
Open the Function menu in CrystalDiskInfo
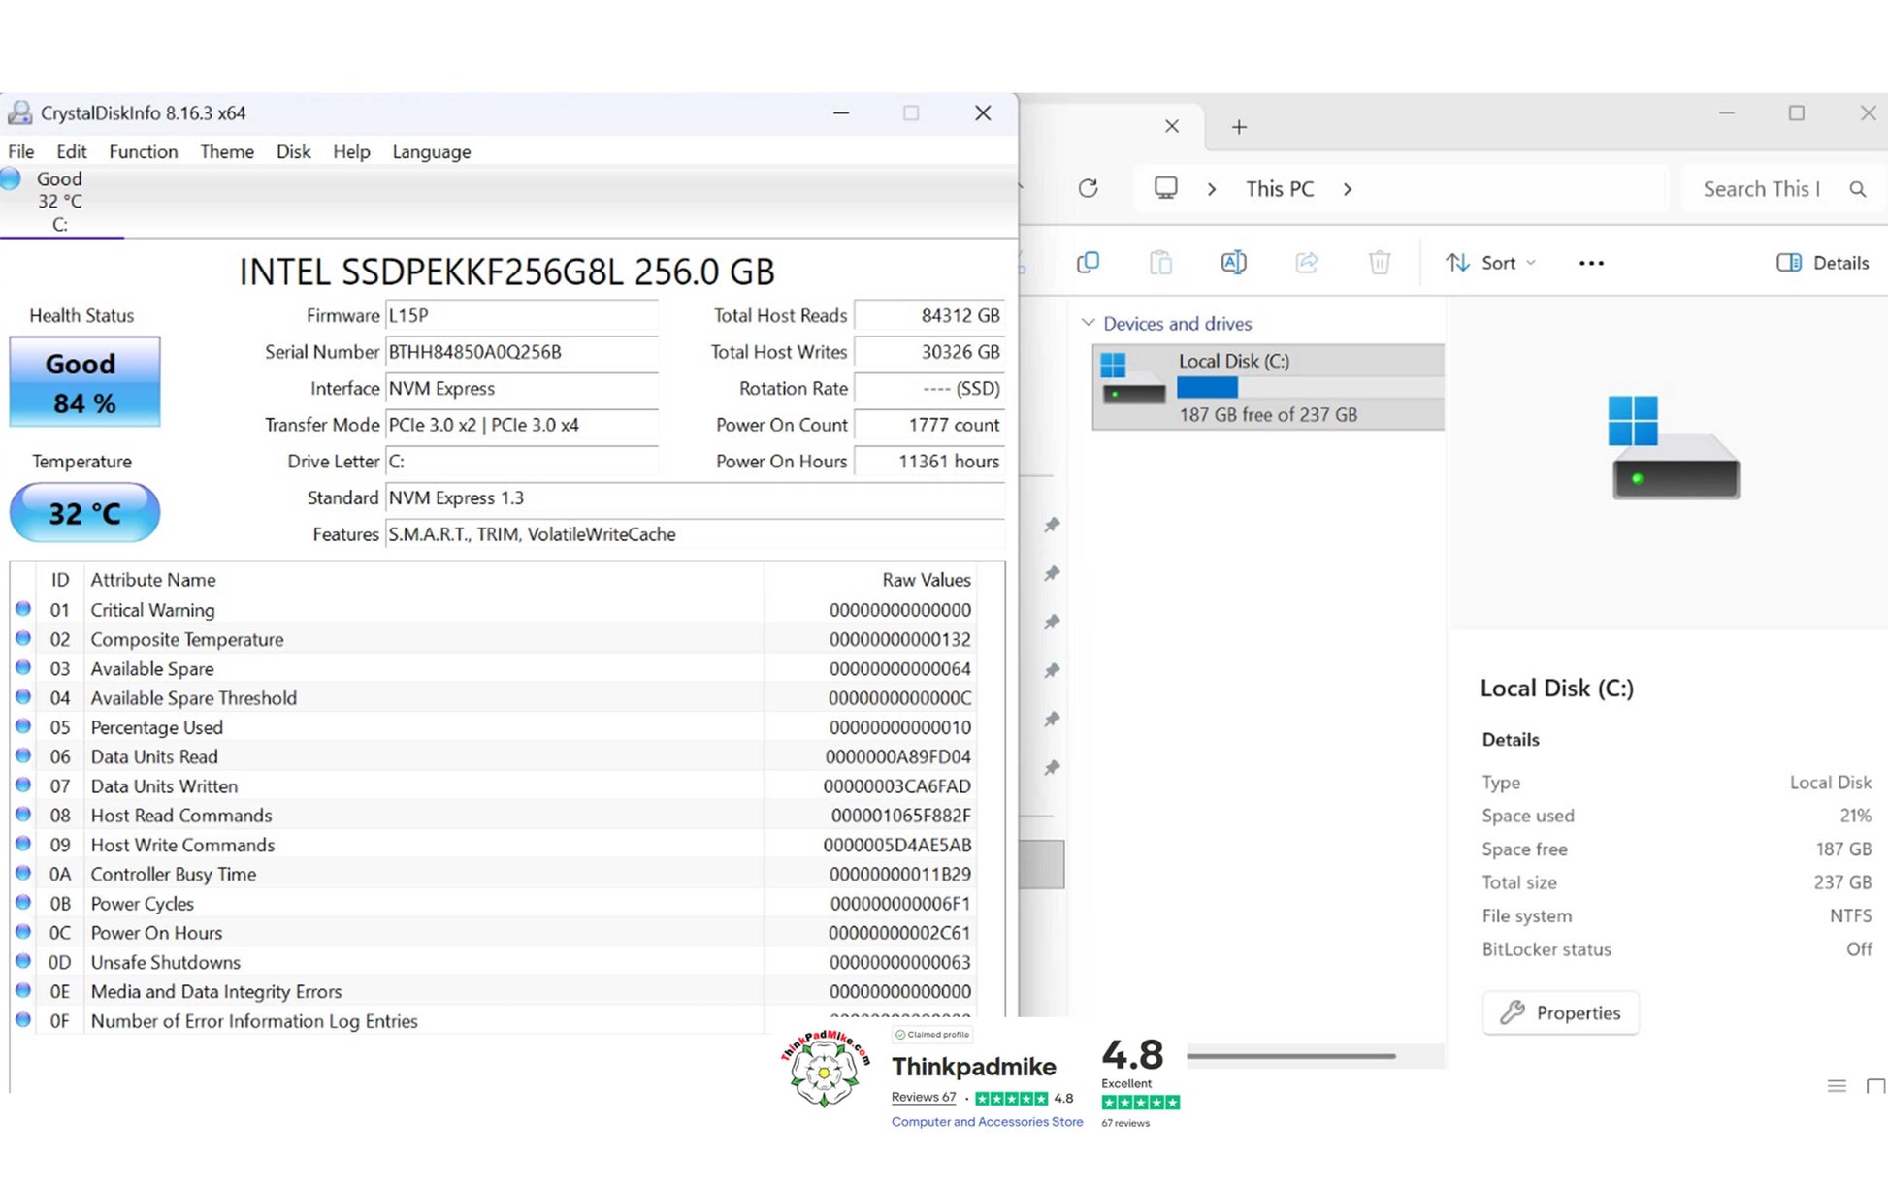tap(143, 151)
